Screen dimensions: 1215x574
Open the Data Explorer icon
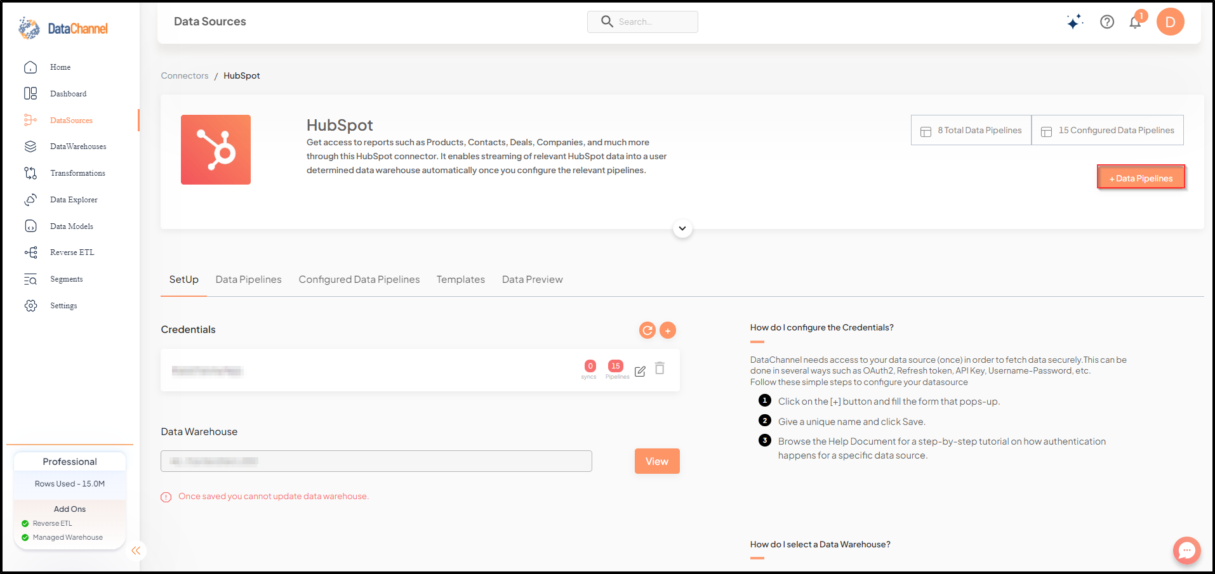tap(30, 200)
